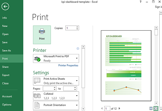Go to next preview page arrow
The image size is (162, 111).
[x=119, y=108]
